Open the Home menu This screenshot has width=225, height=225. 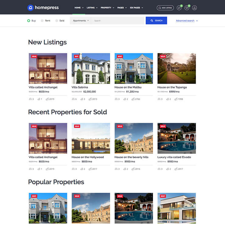click(x=78, y=8)
